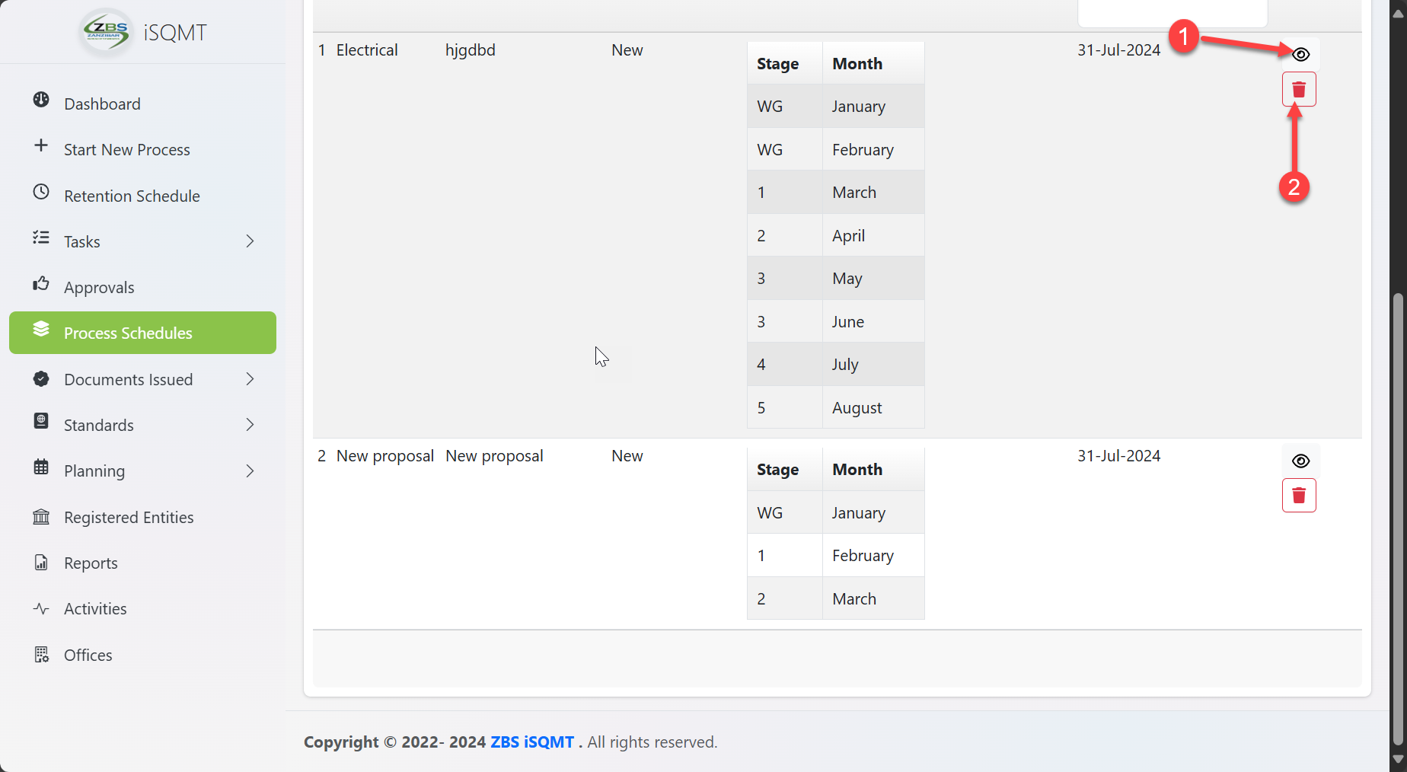Click the page's vertical scrollbar thumb

[1397, 518]
